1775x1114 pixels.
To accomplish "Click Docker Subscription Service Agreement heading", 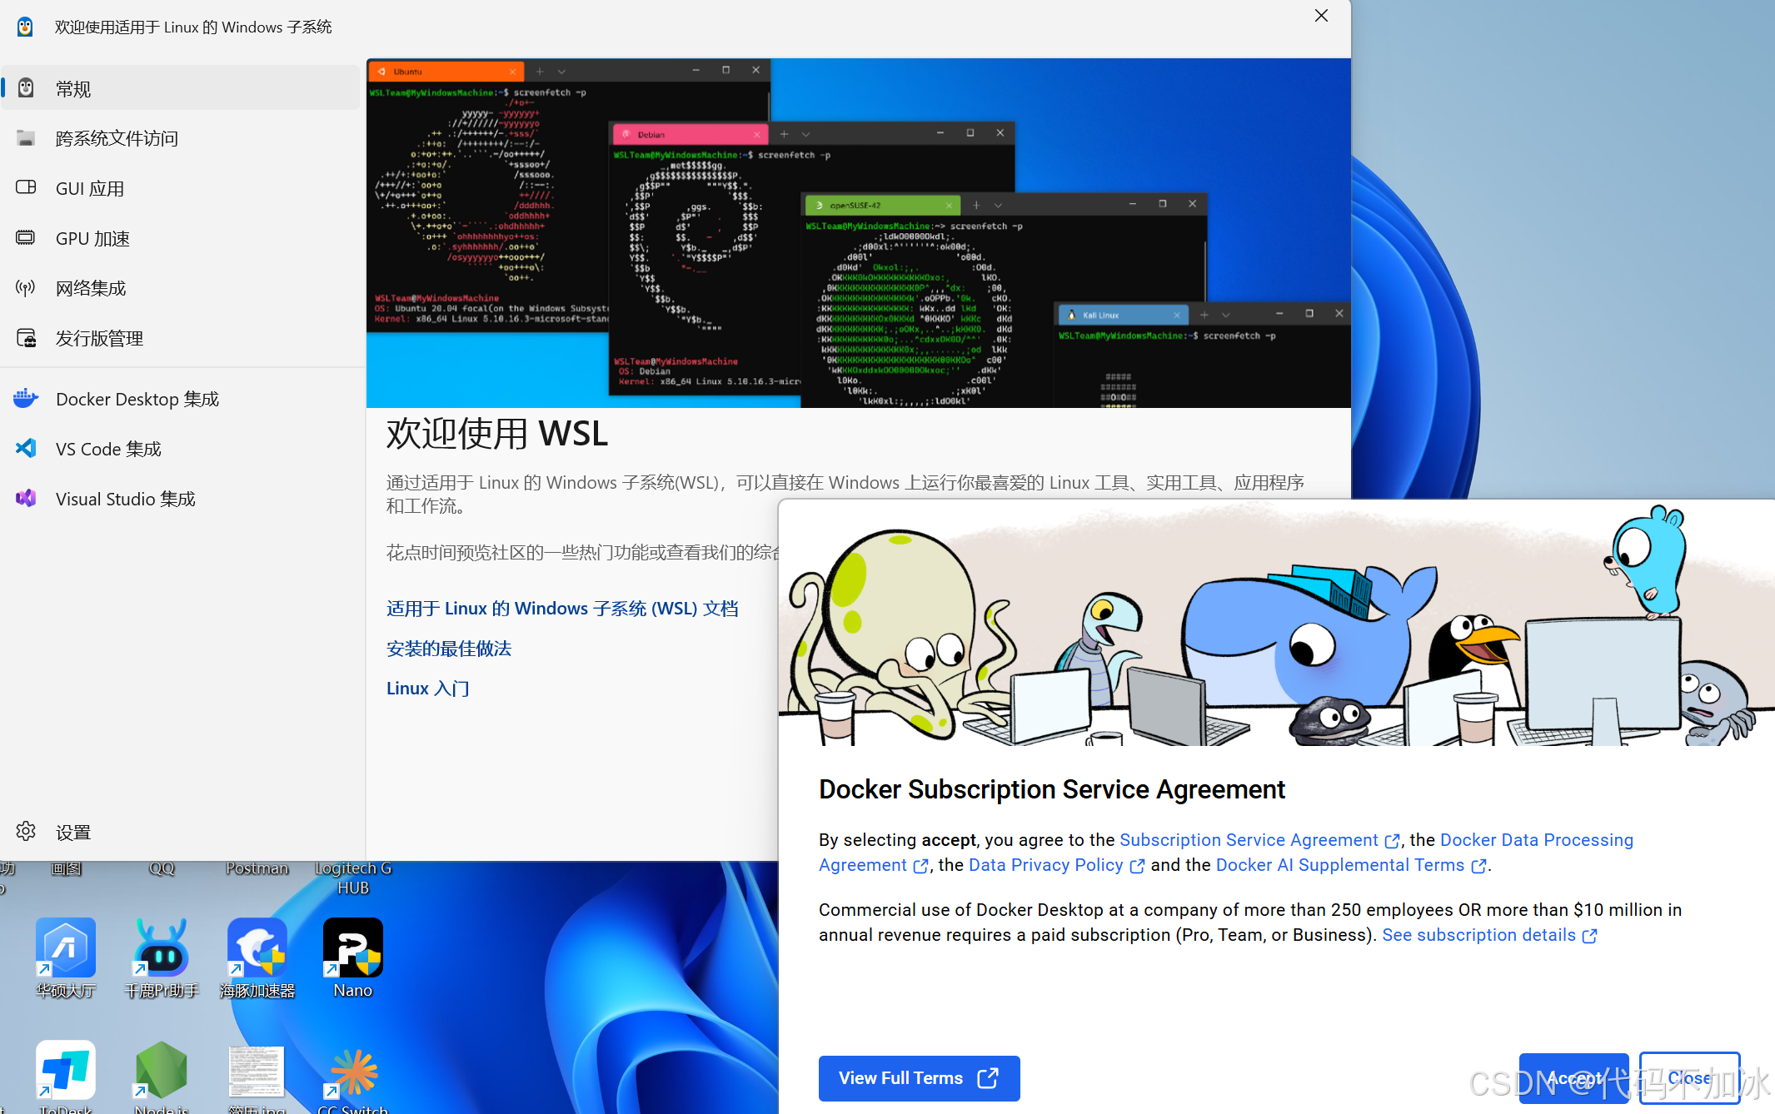I will [1052, 789].
